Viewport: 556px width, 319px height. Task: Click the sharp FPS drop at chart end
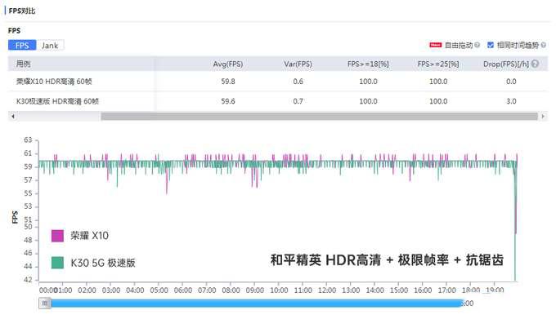coord(516,219)
